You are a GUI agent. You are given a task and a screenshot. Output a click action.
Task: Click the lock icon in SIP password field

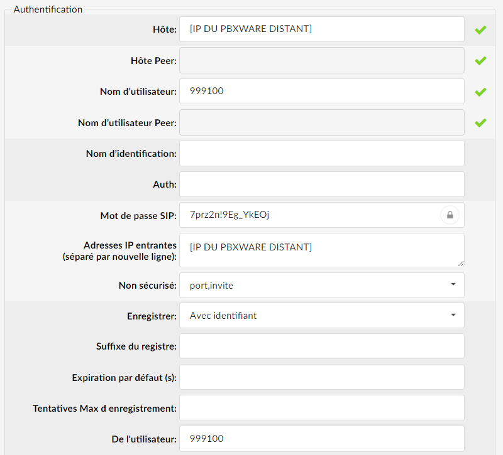(x=450, y=215)
